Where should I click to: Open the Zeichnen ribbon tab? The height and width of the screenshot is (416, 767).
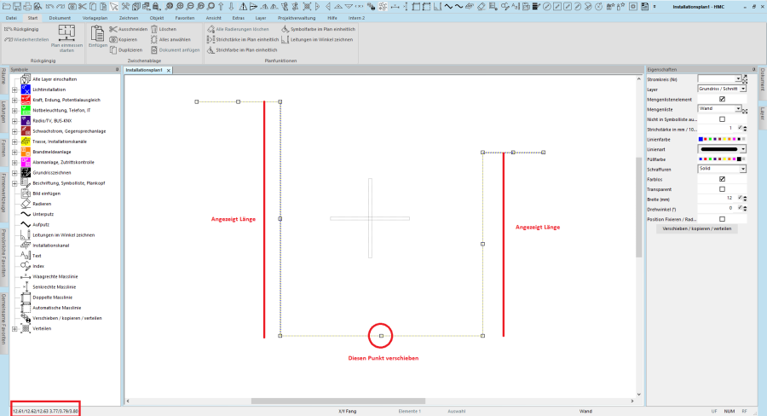129,17
